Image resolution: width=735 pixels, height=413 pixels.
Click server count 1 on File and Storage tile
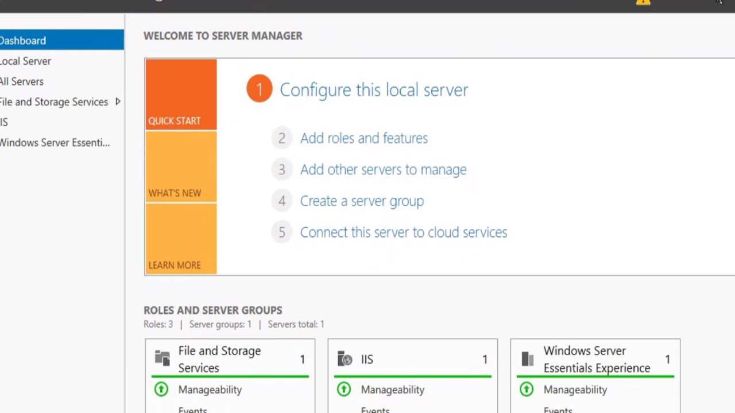[x=302, y=360]
